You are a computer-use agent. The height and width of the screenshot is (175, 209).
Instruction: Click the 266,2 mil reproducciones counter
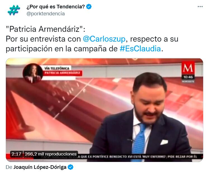(x=51, y=154)
